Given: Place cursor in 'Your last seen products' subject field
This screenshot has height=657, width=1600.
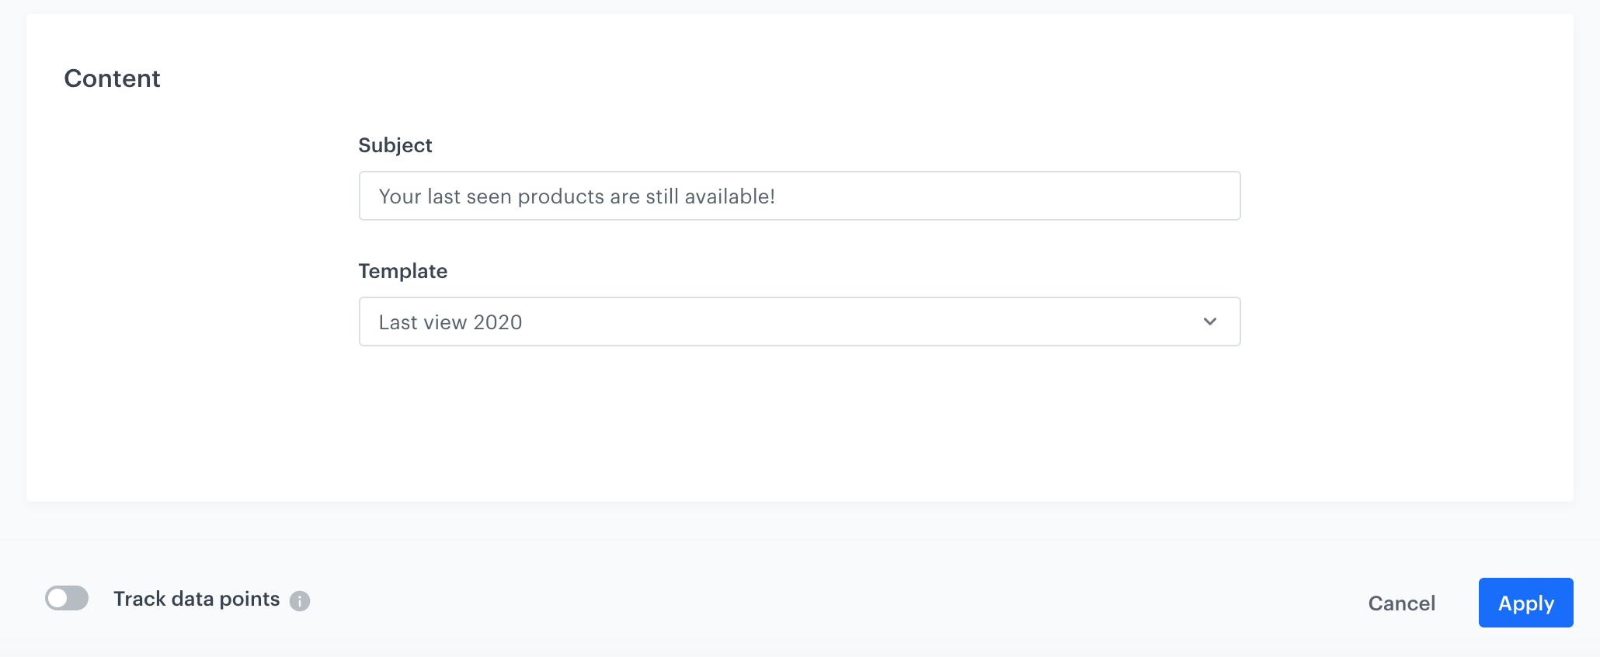Looking at the screenshot, I should point(800,196).
